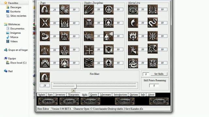This screenshot has height=117, width=209.
Task: Select the crossed lightning bolts icon in Traps
Action: pos(45,23)
